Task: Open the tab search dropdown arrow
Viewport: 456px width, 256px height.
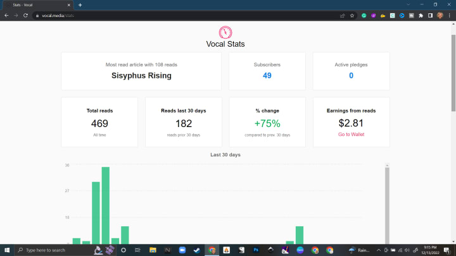Action: coord(408,4)
